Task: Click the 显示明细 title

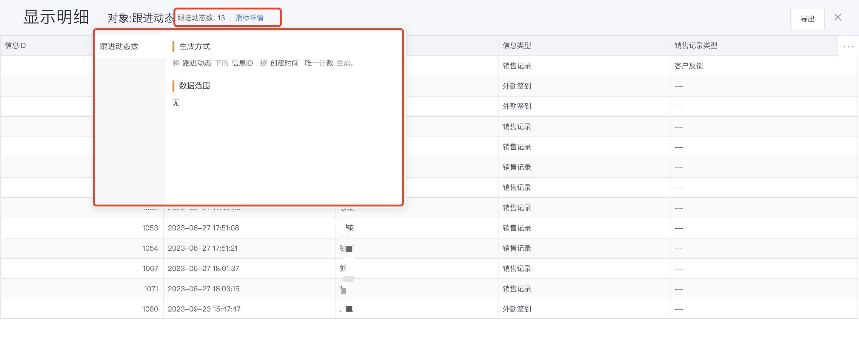Action: 56,17
